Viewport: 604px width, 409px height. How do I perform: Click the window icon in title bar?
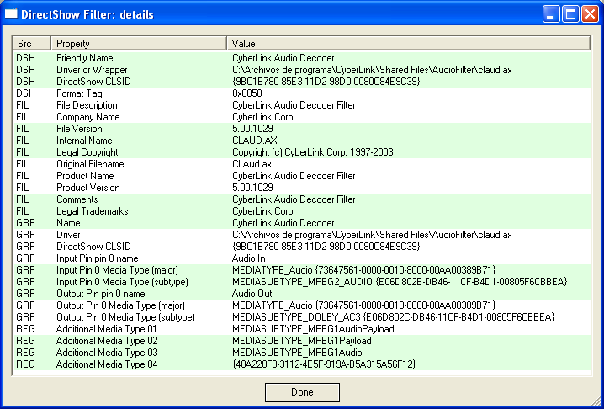(x=11, y=14)
